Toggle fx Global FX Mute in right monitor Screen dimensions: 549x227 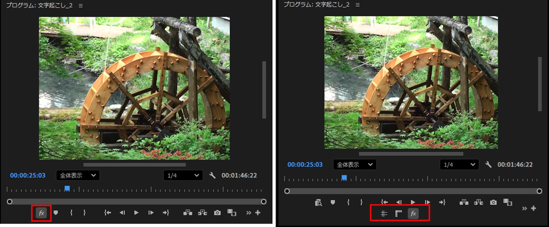tap(413, 214)
